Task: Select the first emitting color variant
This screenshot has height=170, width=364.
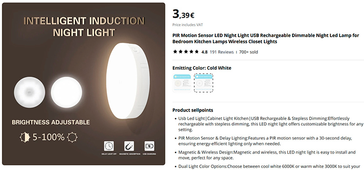Action: click(x=182, y=83)
